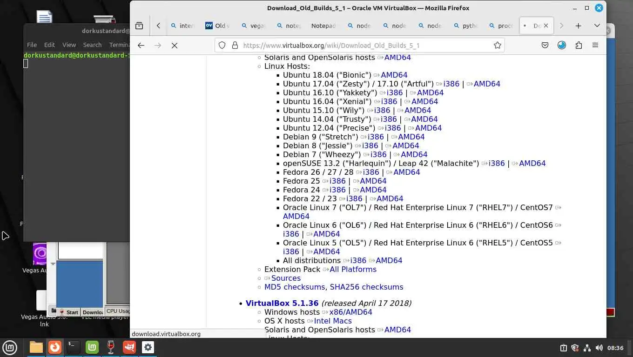Open Firefox View recent browsing icon

(139, 26)
